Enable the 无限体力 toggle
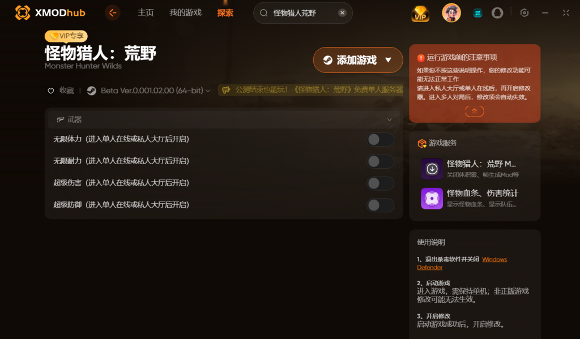This screenshot has width=580, height=339. pos(380,139)
